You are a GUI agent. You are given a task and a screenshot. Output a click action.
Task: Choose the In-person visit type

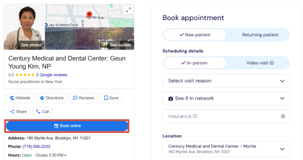195,63
